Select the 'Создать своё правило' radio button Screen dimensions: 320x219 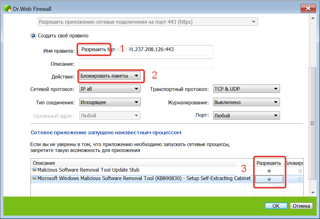click(33, 36)
